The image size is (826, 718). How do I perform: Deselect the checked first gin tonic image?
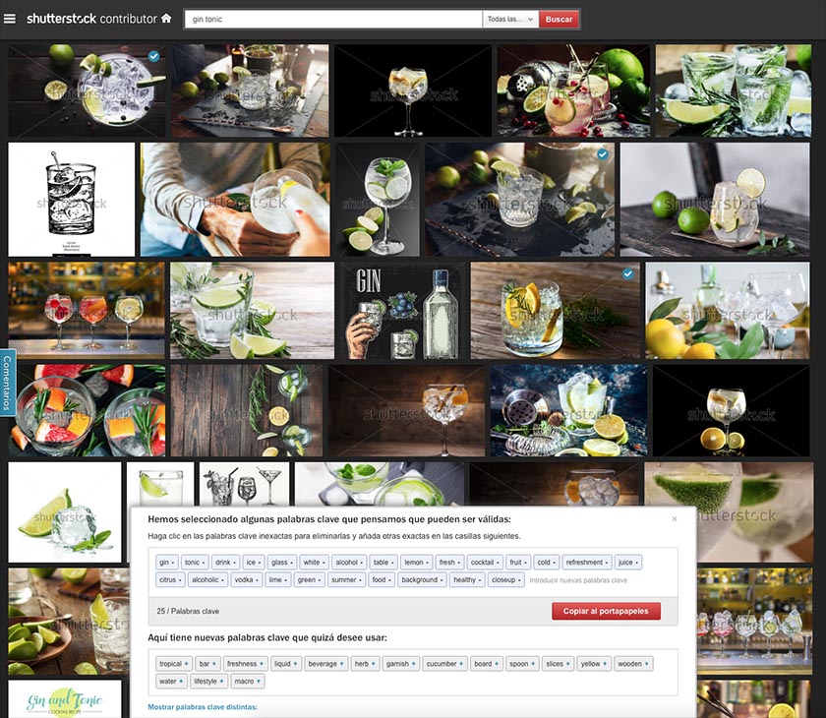point(154,57)
